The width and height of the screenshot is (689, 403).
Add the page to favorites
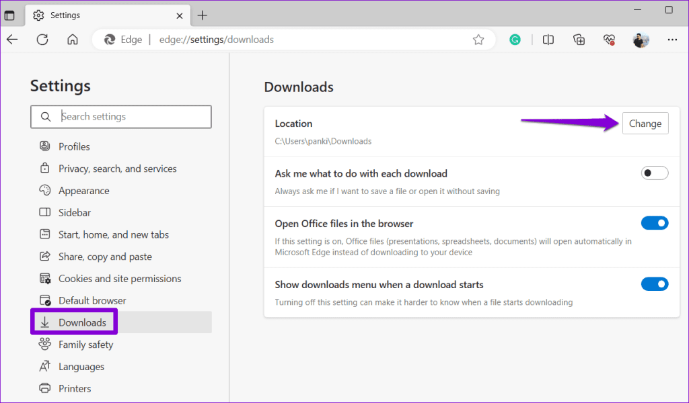click(478, 40)
